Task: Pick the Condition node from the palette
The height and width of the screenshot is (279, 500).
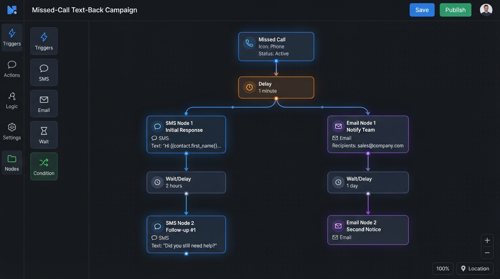Action: pos(44,166)
